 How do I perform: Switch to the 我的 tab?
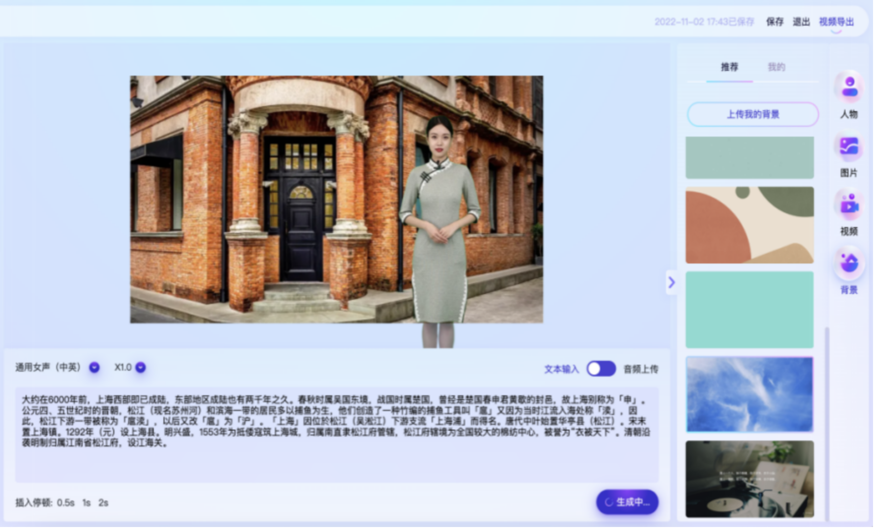tap(776, 67)
